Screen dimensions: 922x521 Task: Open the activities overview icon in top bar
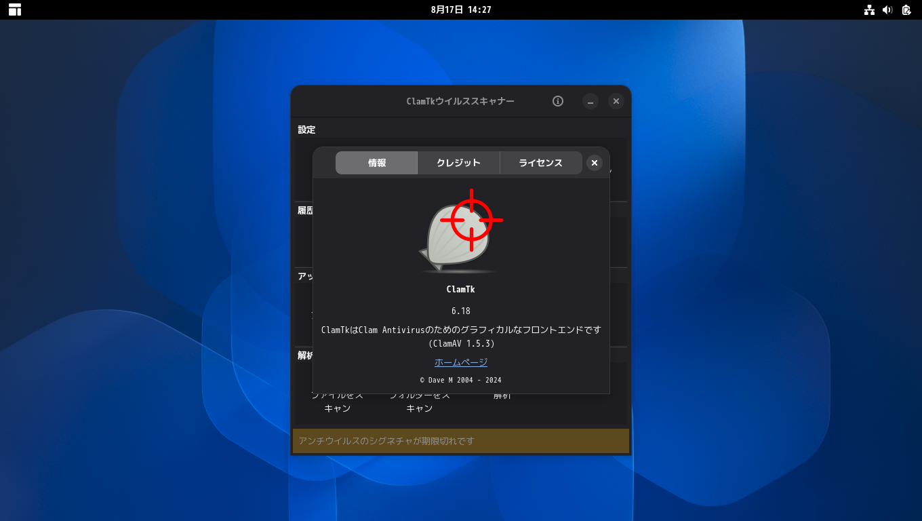tap(15, 9)
